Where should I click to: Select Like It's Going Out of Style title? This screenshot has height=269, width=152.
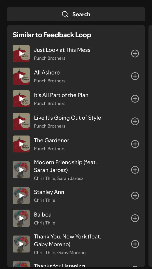[68, 118]
